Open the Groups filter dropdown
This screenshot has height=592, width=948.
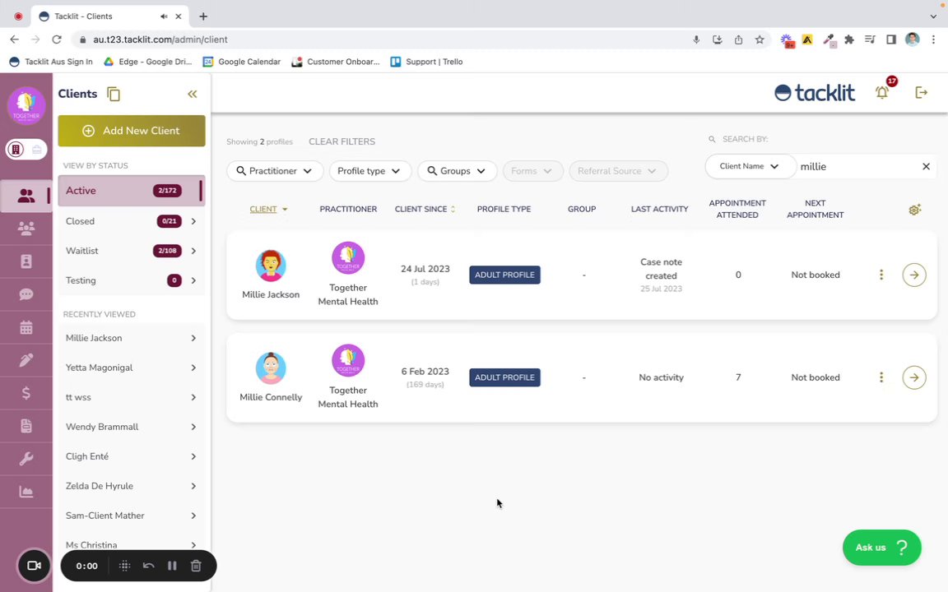pyautogui.click(x=457, y=171)
